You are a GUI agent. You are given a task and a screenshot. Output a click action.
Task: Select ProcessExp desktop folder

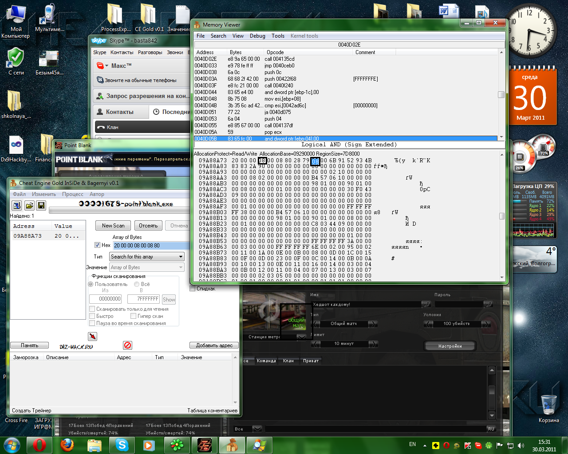[116, 18]
